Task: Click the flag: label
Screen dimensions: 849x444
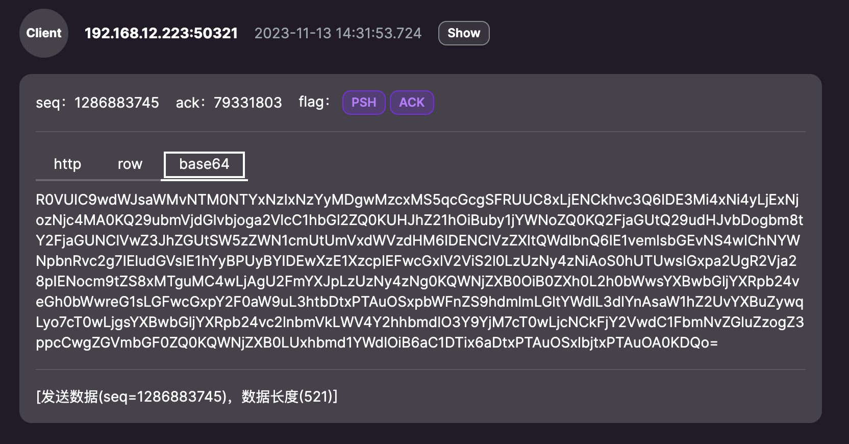Action: point(314,102)
